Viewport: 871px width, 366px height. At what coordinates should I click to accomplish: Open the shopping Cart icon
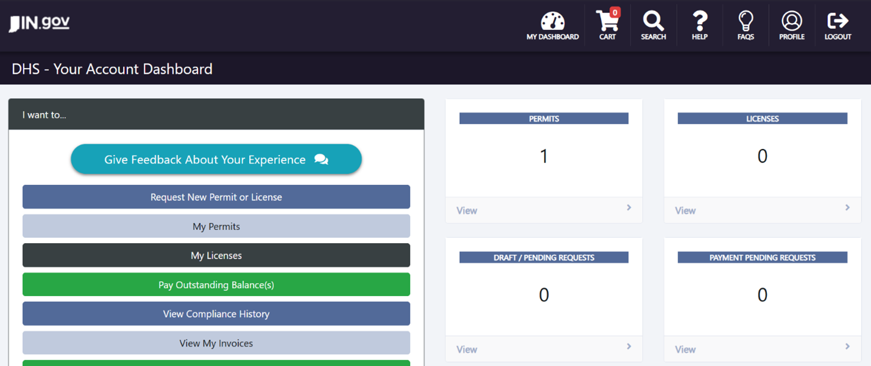pyautogui.click(x=607, y=21)
